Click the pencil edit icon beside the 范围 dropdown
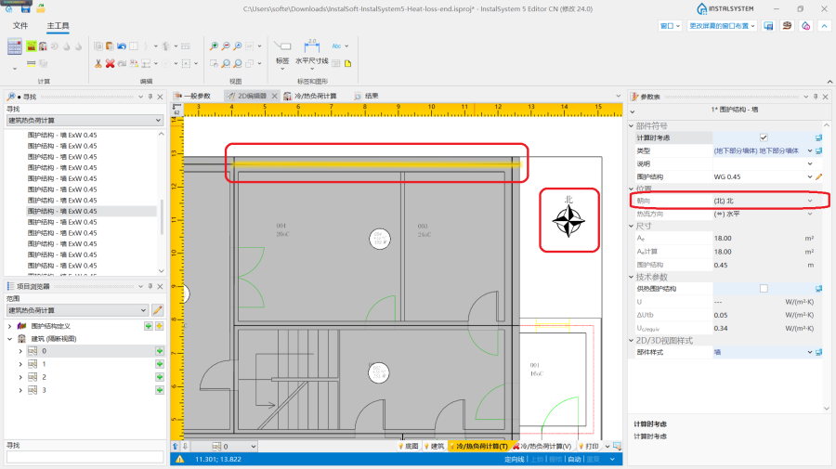The width and height of the screenshot is (836, 469). [x=157, y=310]
